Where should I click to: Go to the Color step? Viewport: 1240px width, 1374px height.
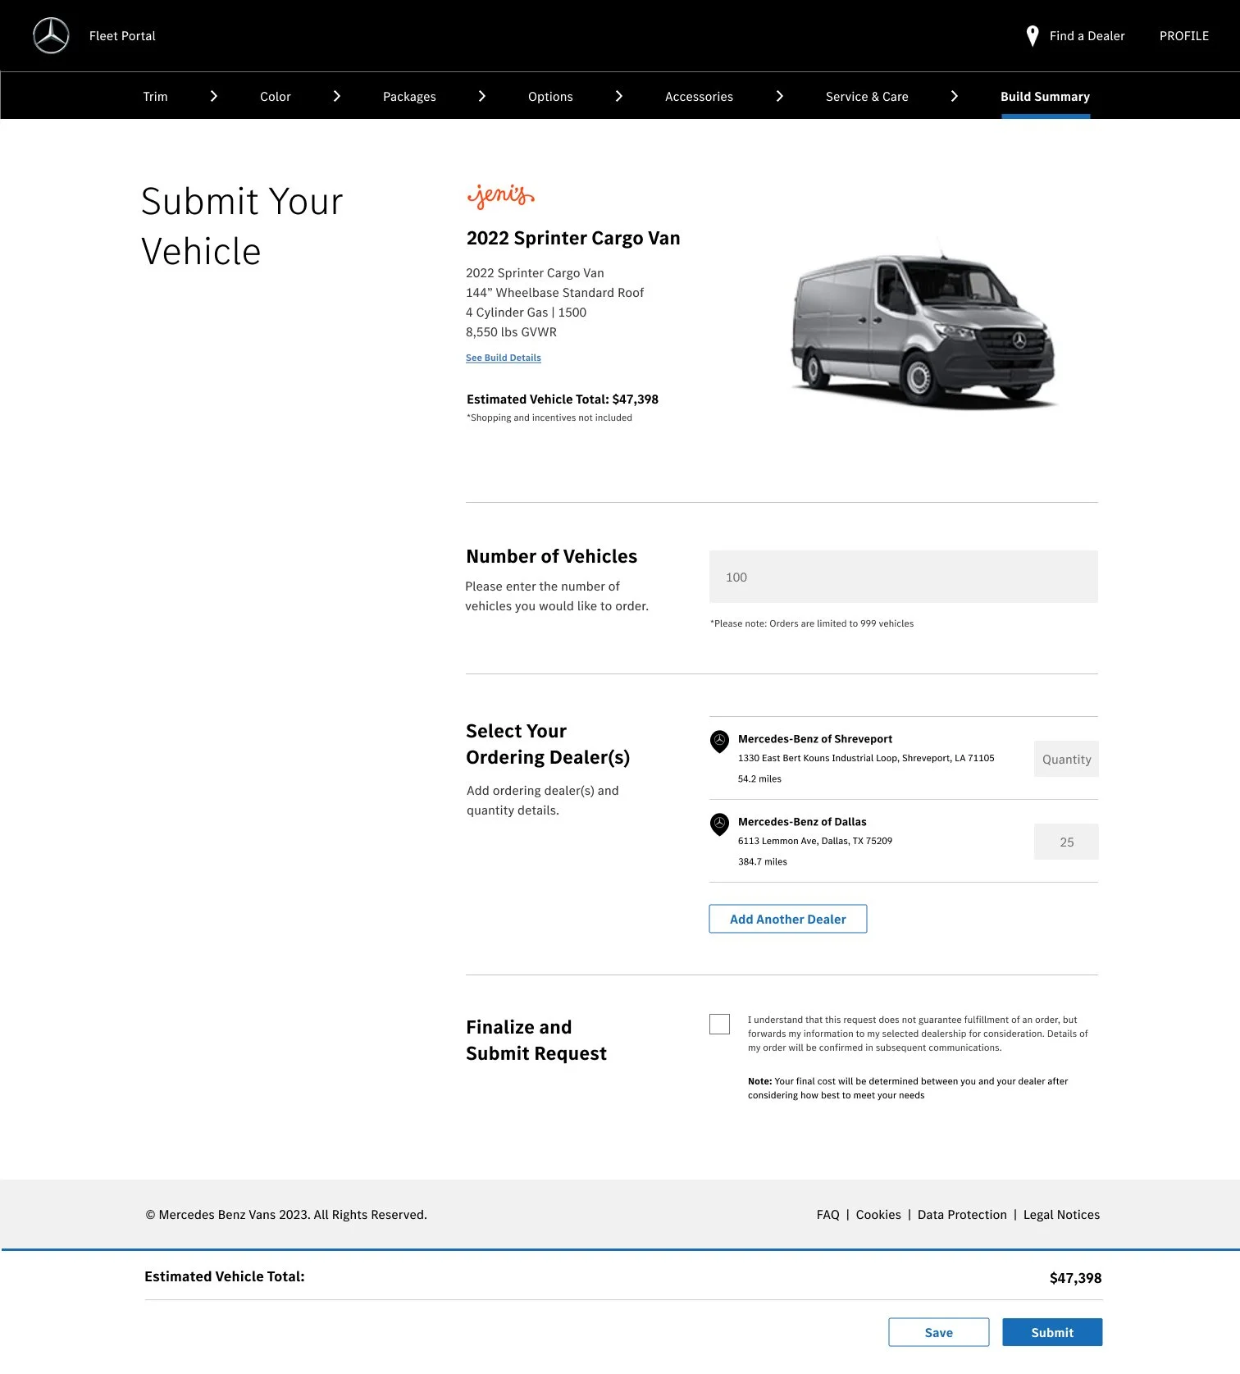pos(275,97)
